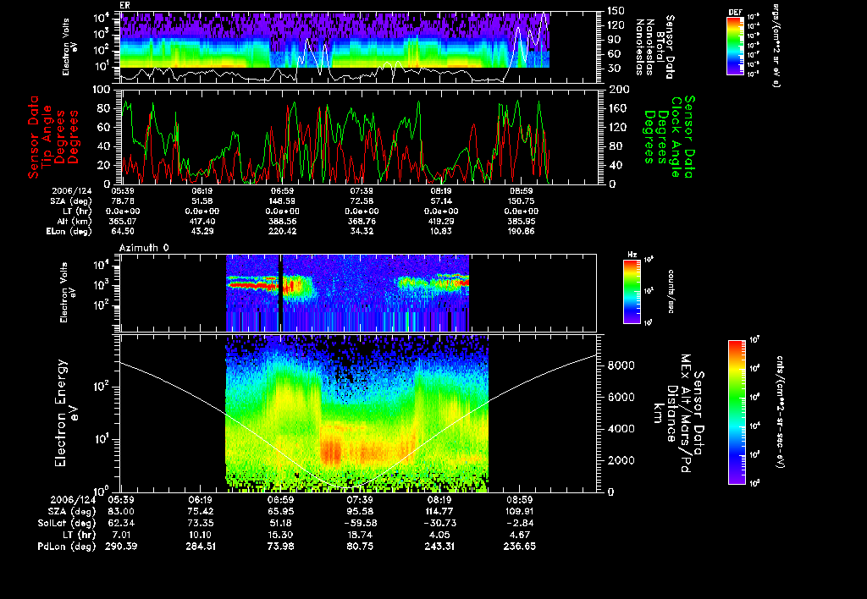
Task: Select local time value 15.30
Action: pyautogui.click(x=280, y=535)
